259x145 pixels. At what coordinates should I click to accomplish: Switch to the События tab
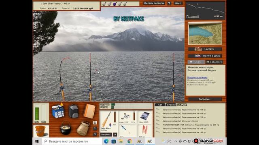pos(182,105)
